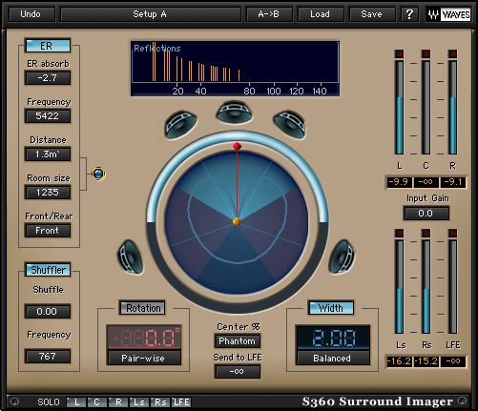
Task: Click the R meter clip indicator
Action: [452, 53]
